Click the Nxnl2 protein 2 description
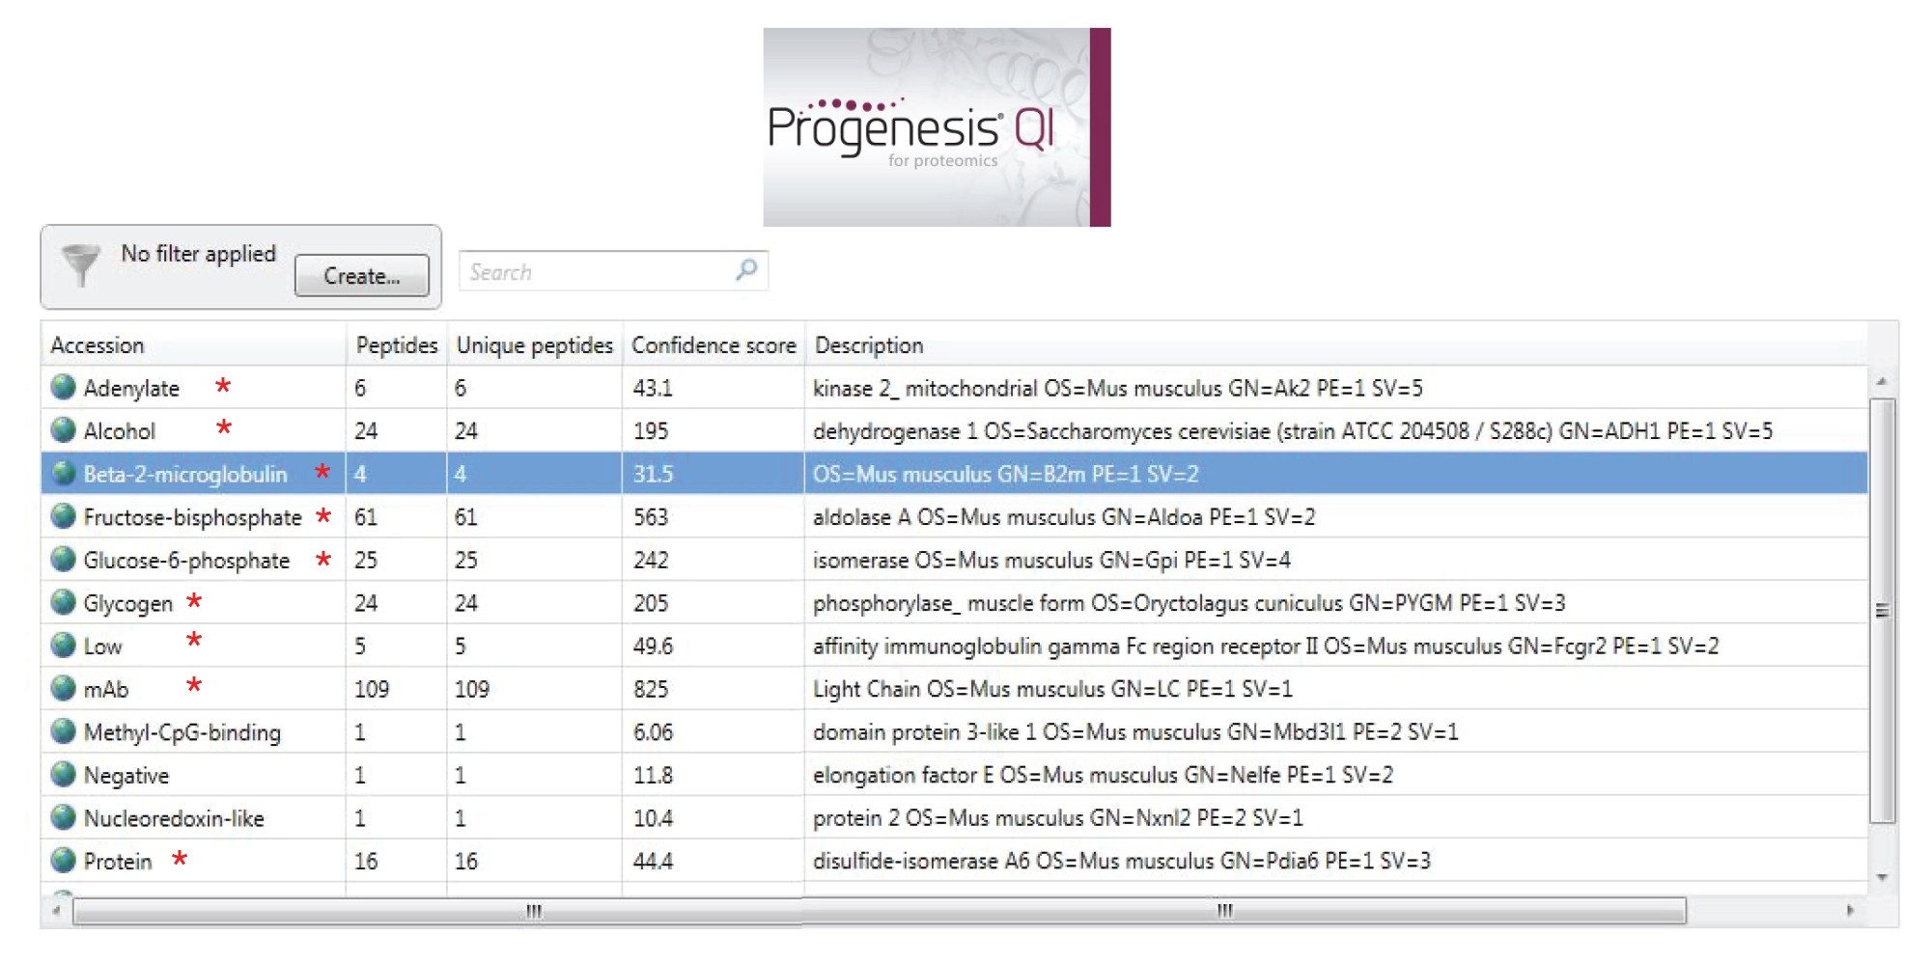The width and height of the screenshot is (1931, 963). click(x=1057, y=817)
